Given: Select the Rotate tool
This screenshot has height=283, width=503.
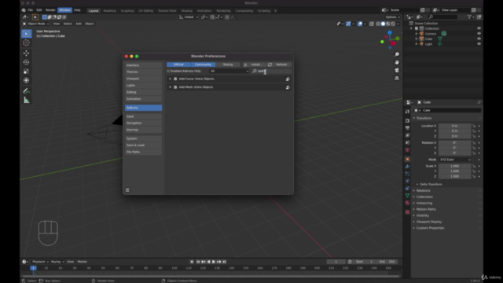Looking at the screenshot, I should click(x=26, y=62).
